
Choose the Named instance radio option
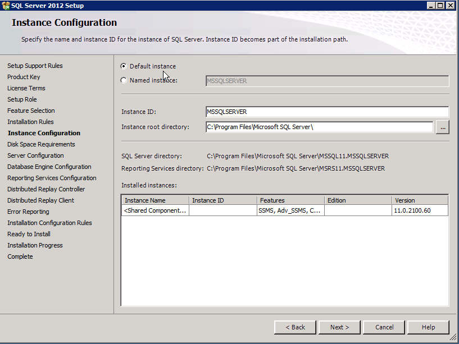tap(124, 80)
